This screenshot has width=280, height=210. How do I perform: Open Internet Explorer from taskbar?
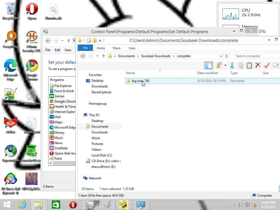(22, 205)
